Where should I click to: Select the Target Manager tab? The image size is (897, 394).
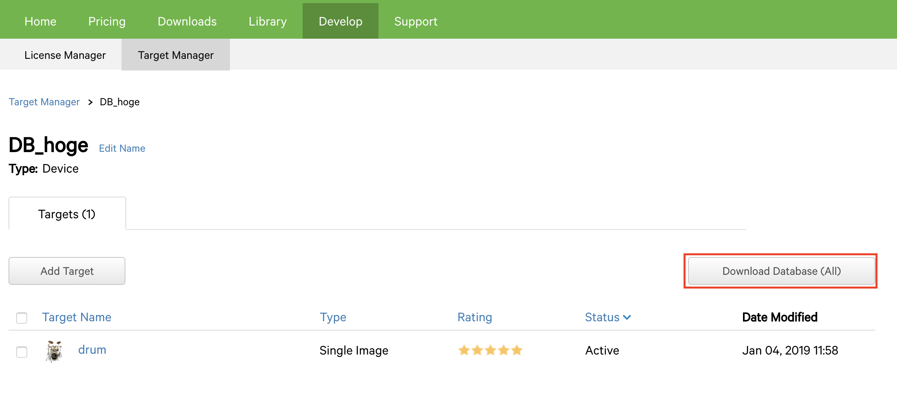tap(176, 55)
